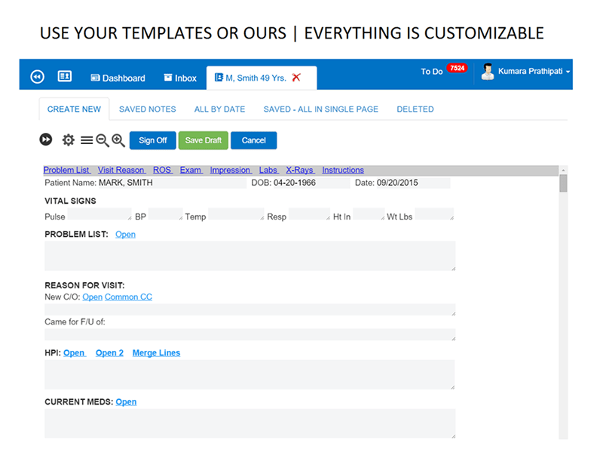Click the fast-forward icon beside the gear
This screenshot has width=603, height=449.
click(x=46, y=140)
